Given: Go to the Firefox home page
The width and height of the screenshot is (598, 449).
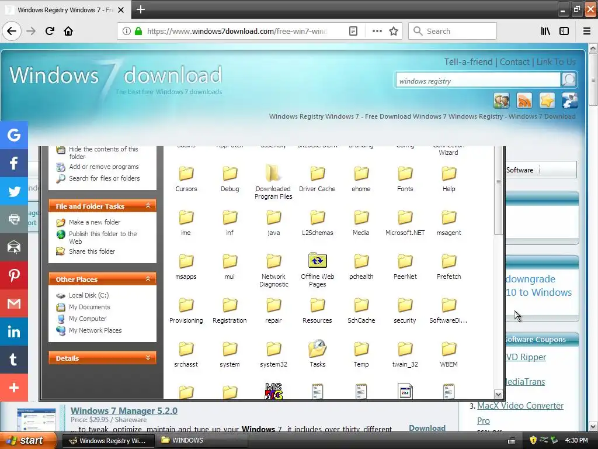Looking at the screenshot, I should (x=68, y=31).
